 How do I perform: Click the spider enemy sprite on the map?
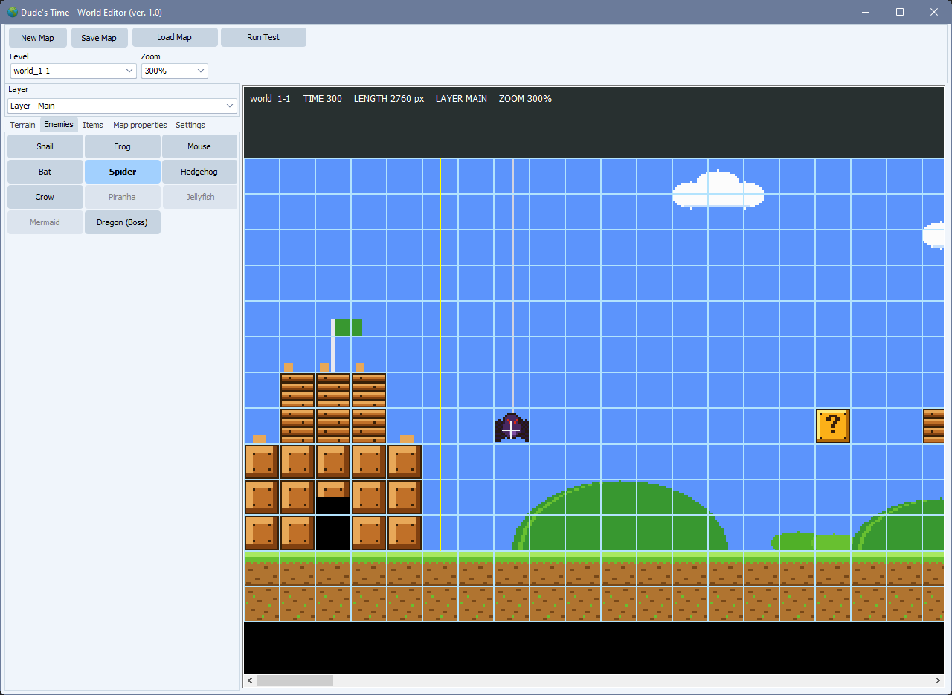(512, 427)
